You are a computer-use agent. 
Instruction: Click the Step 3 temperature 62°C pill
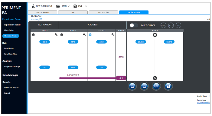[101, 42]
